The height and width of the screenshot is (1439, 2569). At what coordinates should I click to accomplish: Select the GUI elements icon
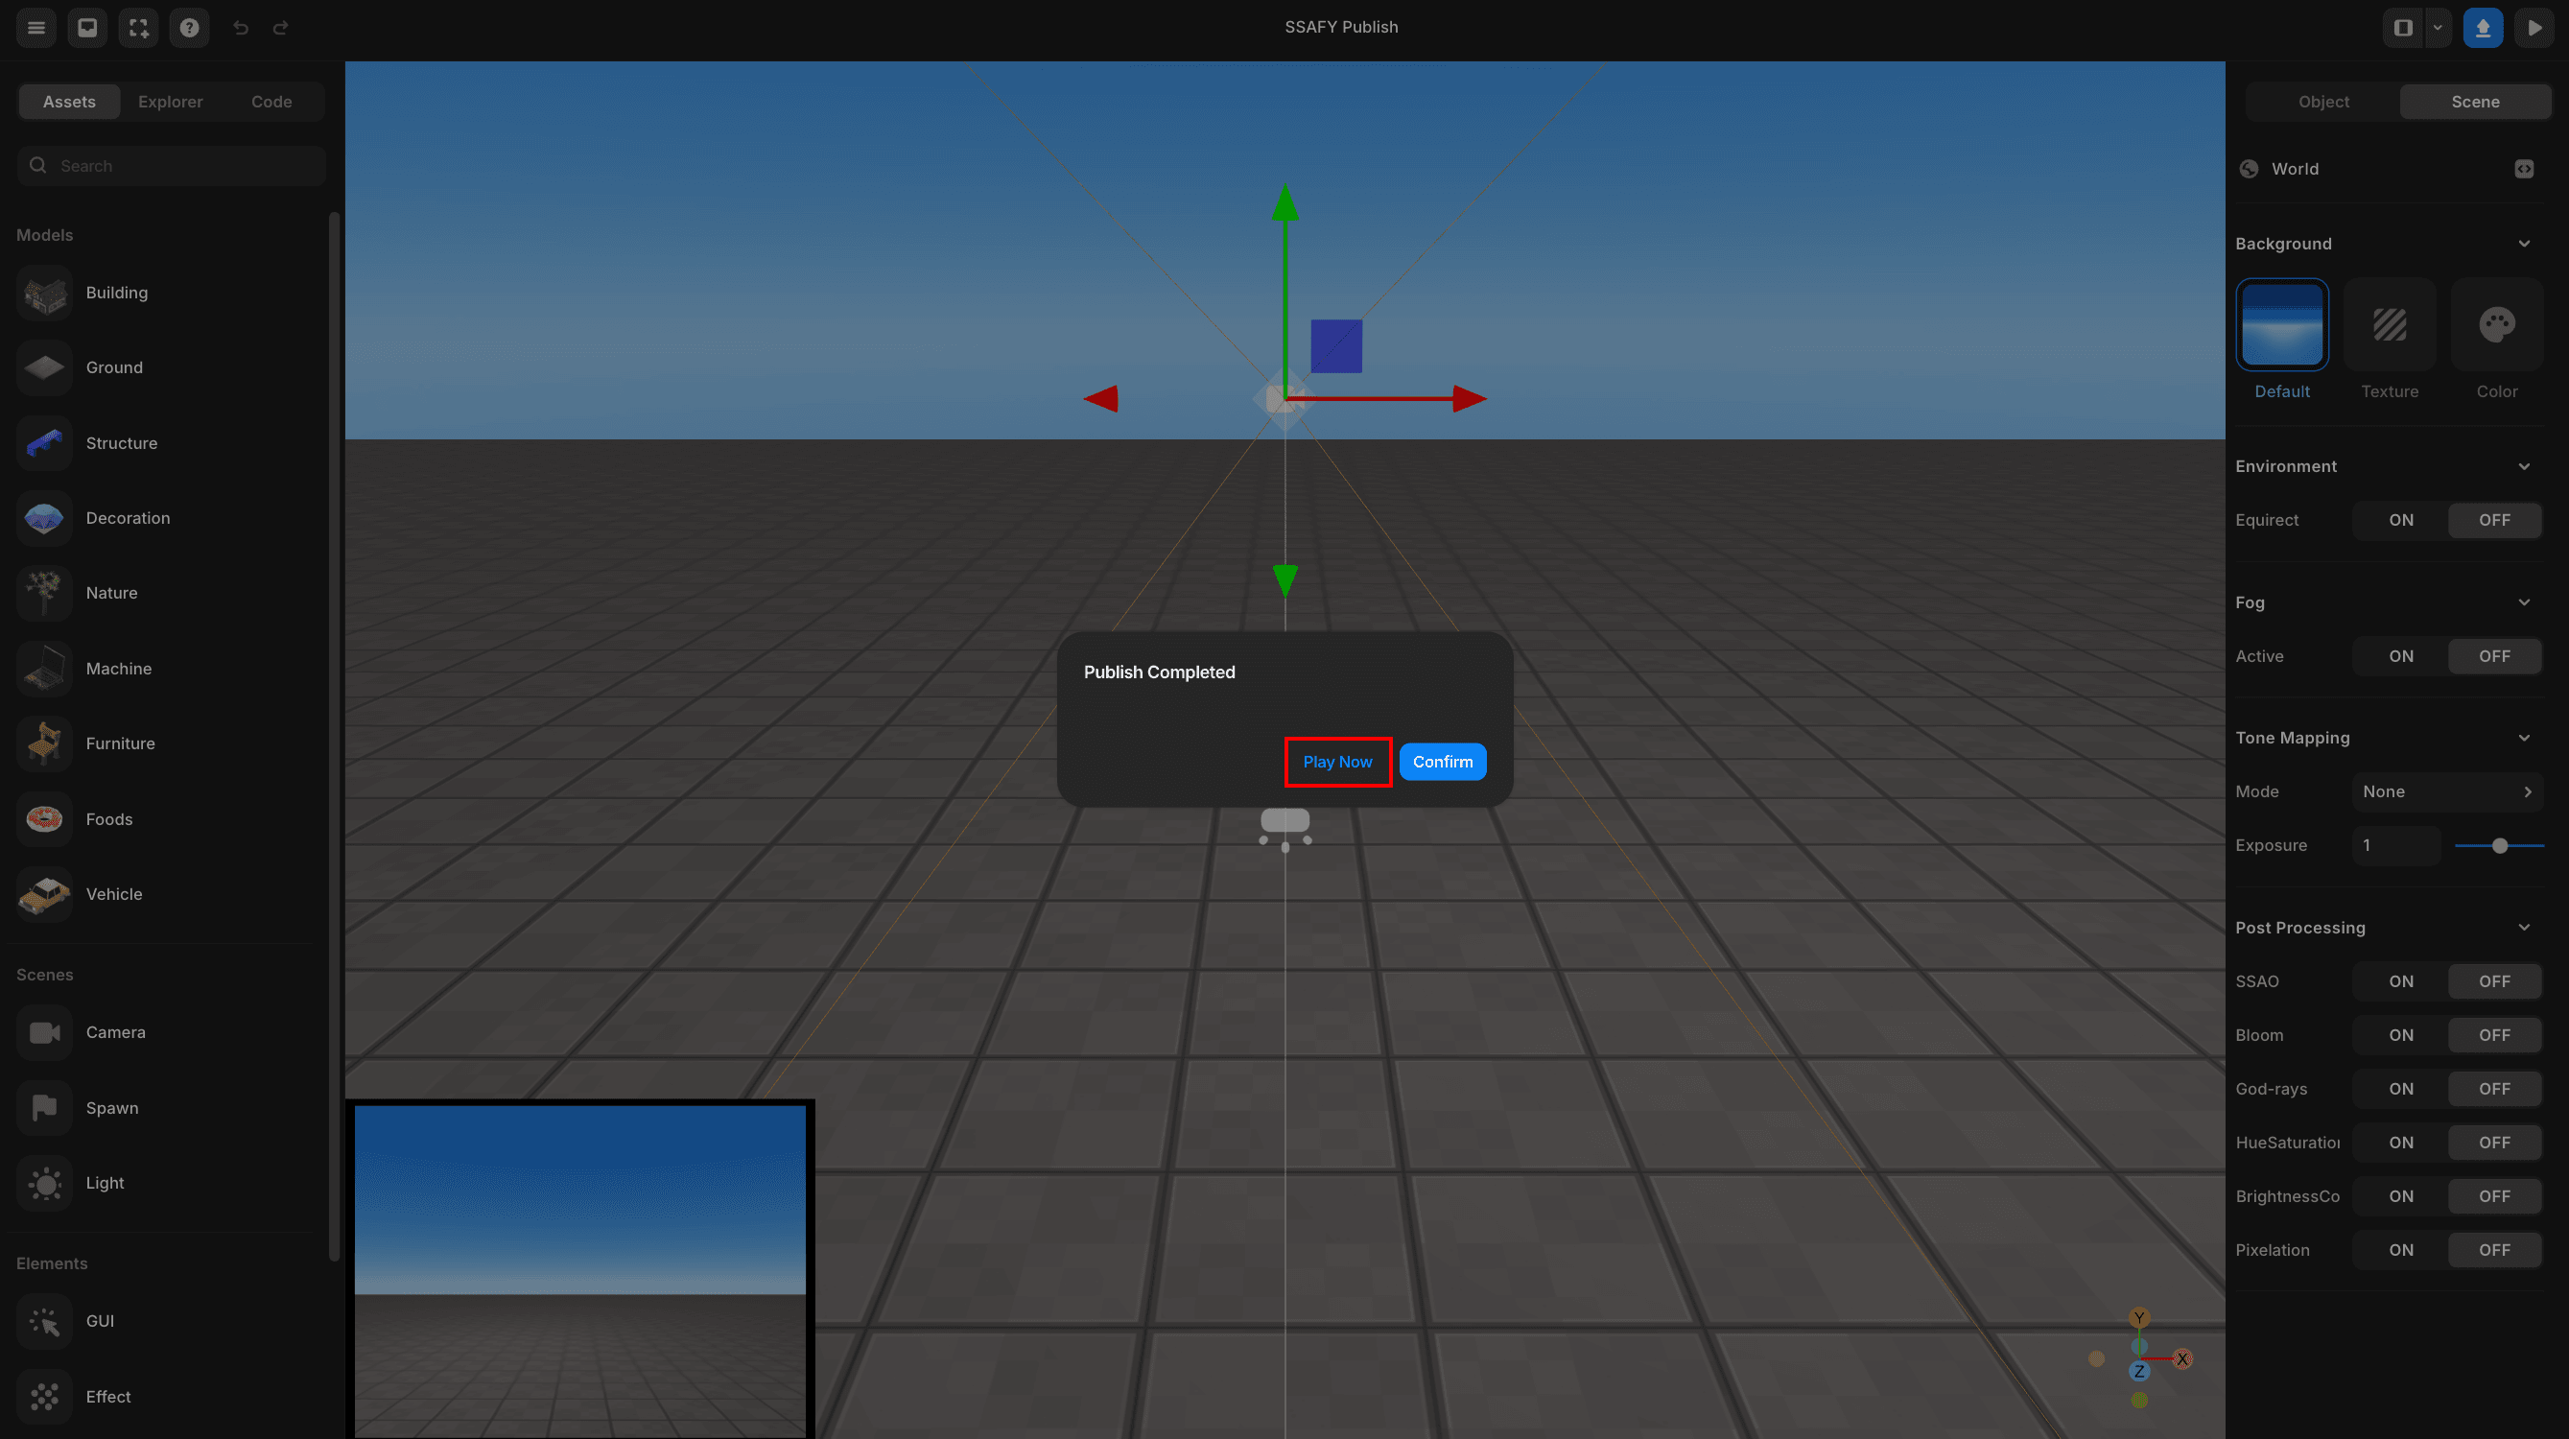[x=42, y=1321]
